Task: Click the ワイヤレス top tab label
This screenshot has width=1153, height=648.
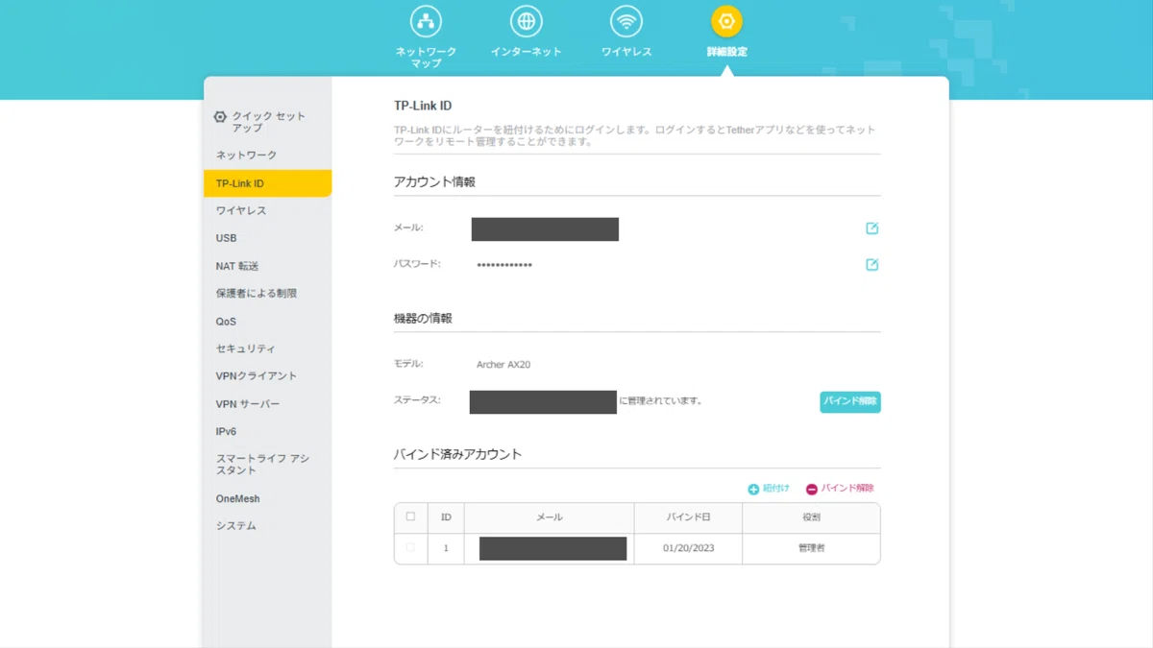Action: (626, 52)
